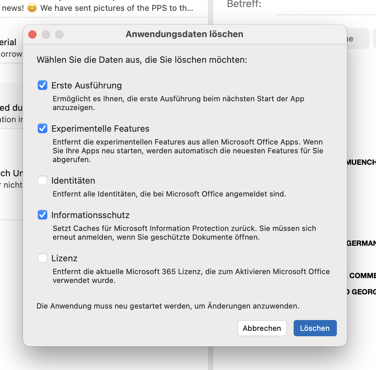Click the Löschen button

315,328
